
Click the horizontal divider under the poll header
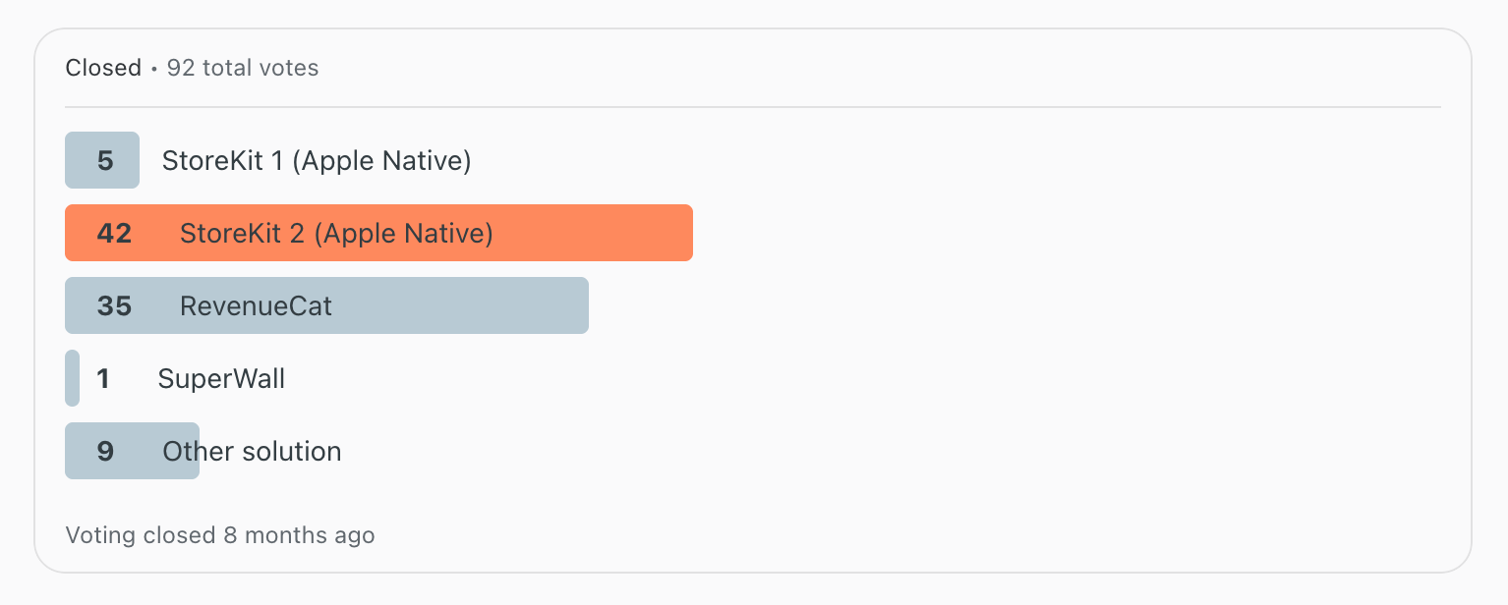pyautogui.click(x=752, y=106)
